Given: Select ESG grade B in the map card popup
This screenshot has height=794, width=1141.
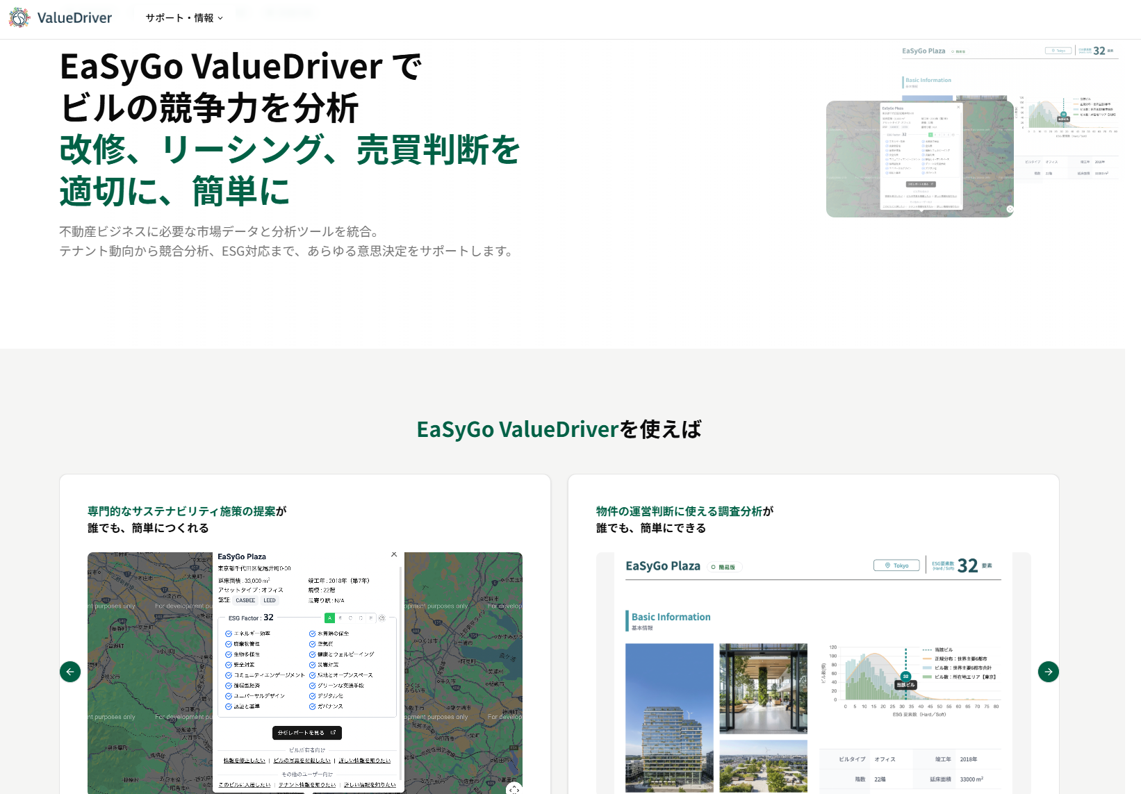Looking at the screenshot, I should tap(340, 618).
